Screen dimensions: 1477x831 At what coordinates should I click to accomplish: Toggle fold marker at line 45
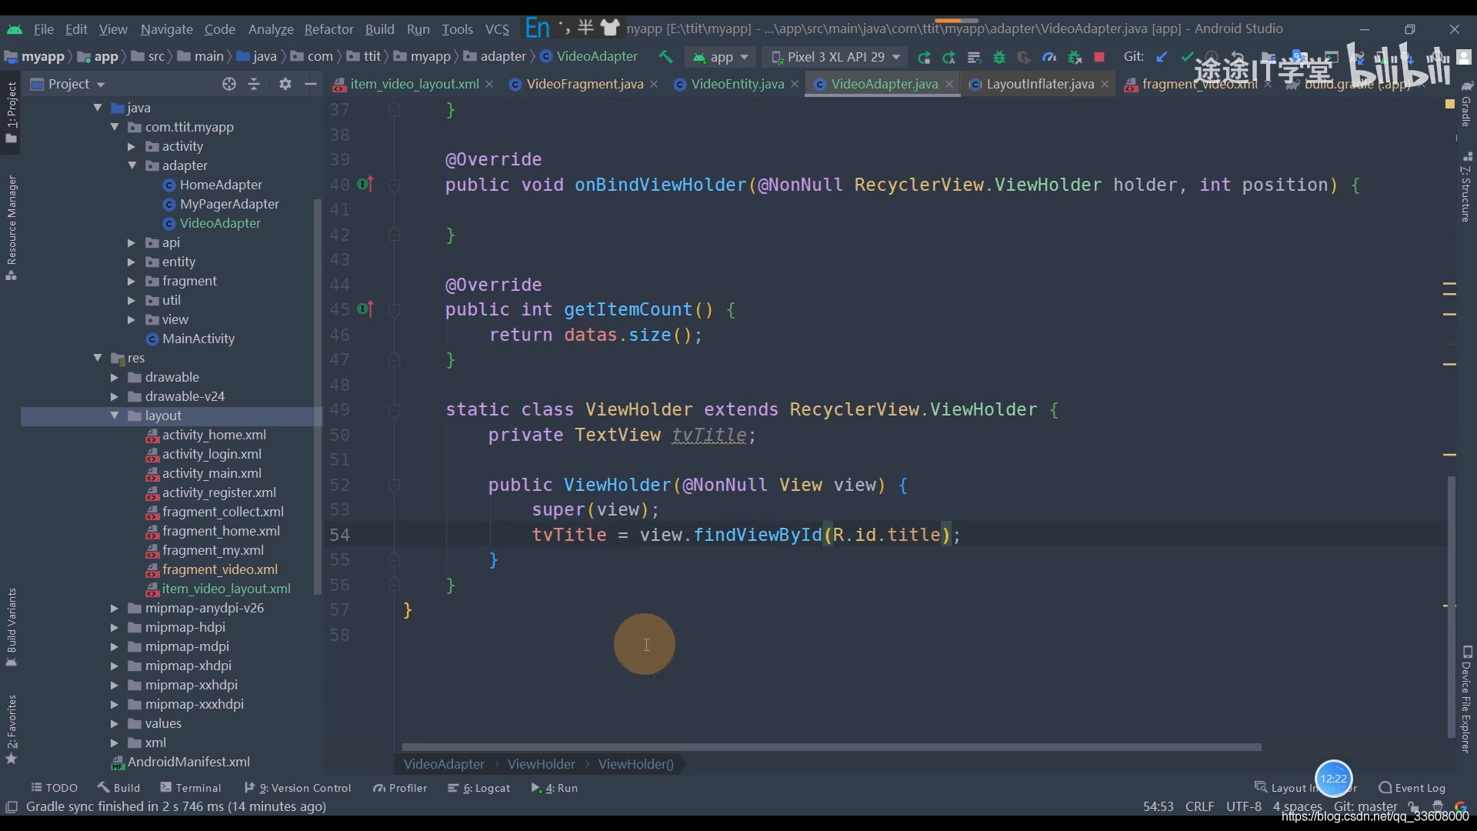tap(394, 310)
